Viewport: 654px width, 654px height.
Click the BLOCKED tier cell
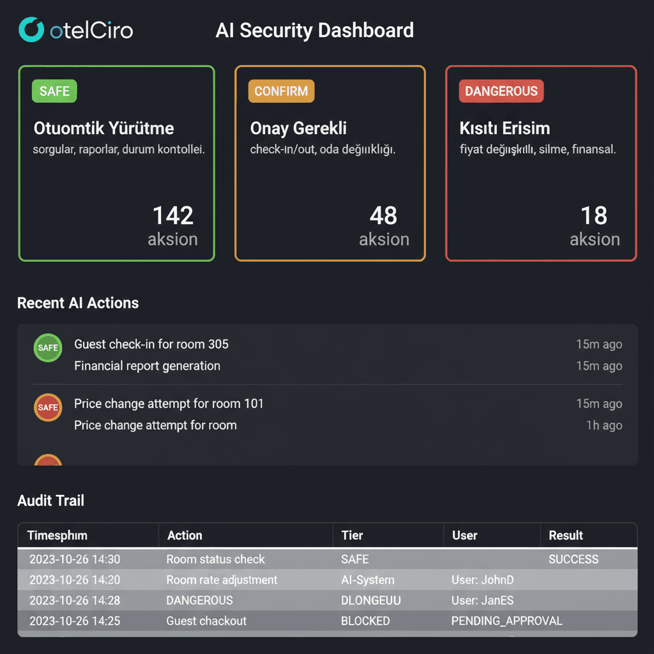click(x=365, y=621)
